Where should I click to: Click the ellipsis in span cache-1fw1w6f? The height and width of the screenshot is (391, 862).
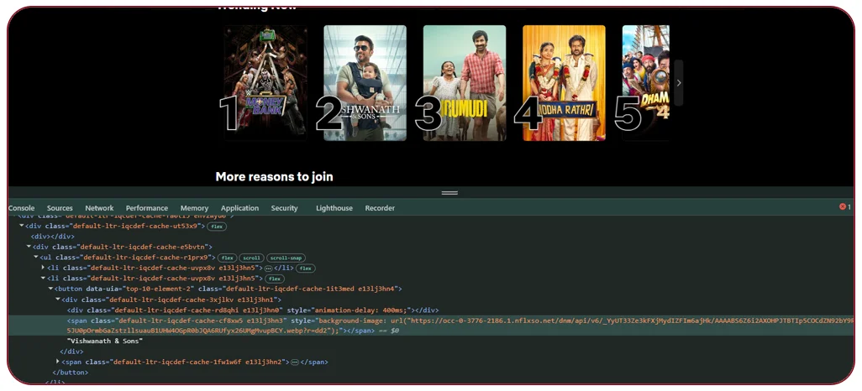click(x=295, y=362)
